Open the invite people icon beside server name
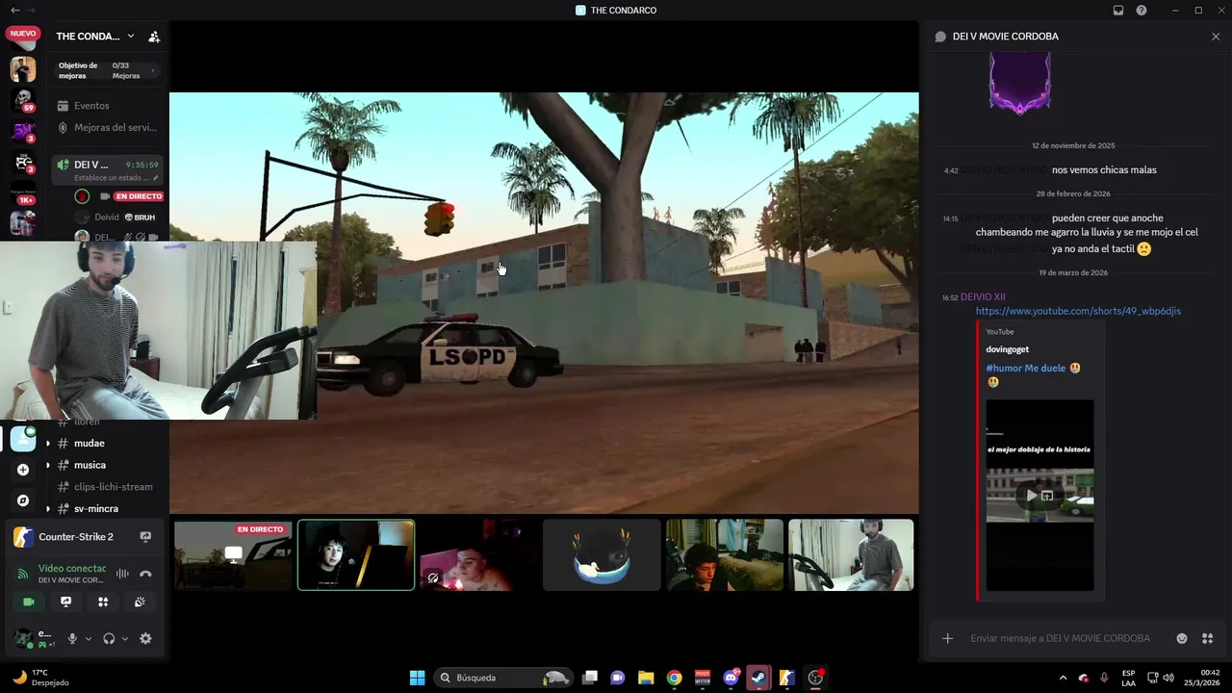The image size is (1232, 693). (x=154, y=37)
